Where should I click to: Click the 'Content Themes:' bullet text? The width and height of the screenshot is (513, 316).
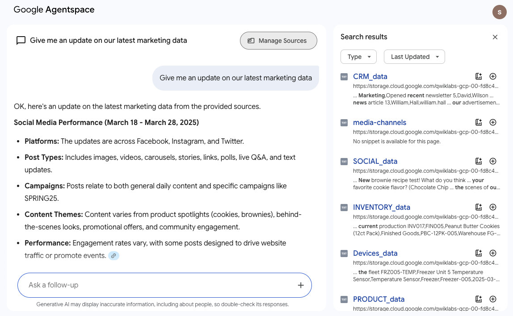(163, 220)
